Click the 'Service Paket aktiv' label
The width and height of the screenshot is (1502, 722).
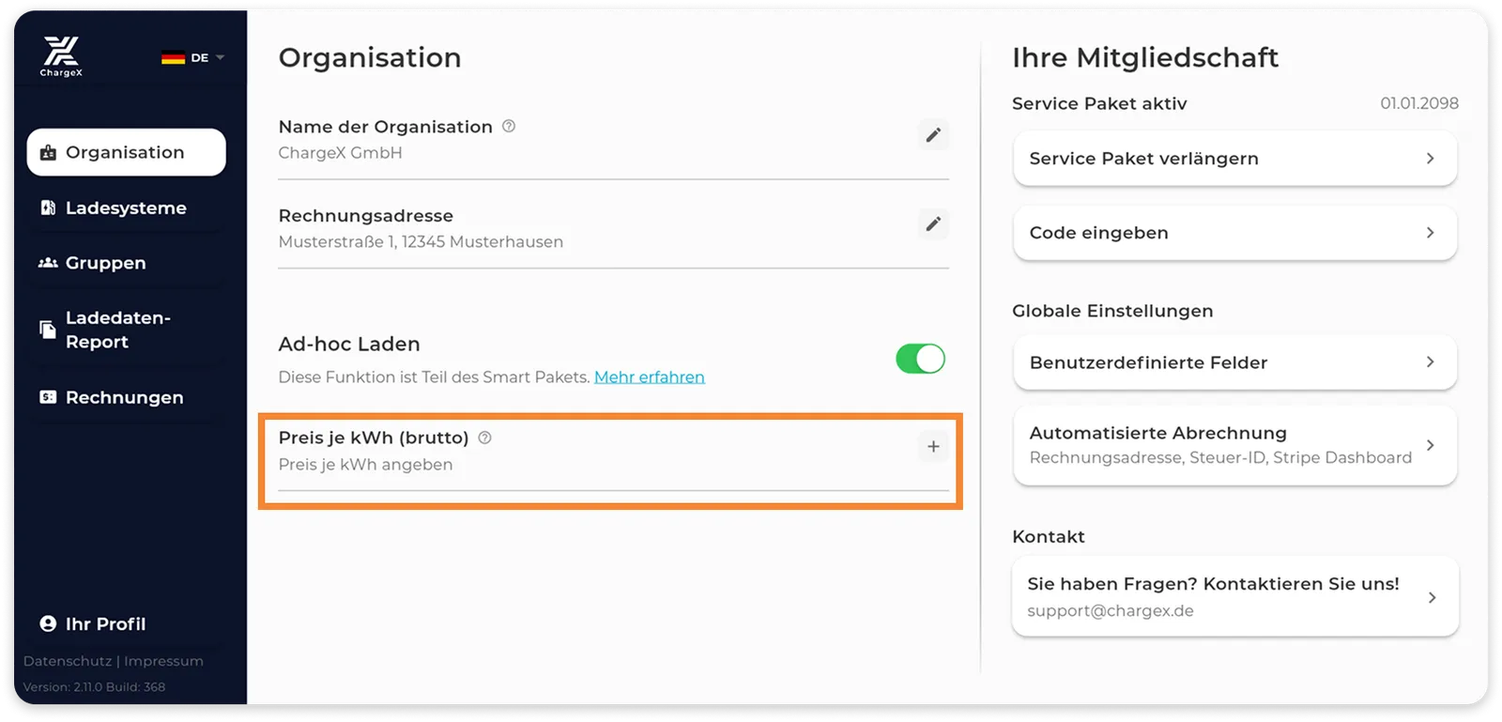point(1099,103)
